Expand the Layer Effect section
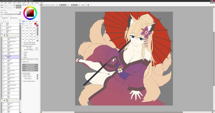The width and height of the screenshot is (215, 113). coord(3,10)
